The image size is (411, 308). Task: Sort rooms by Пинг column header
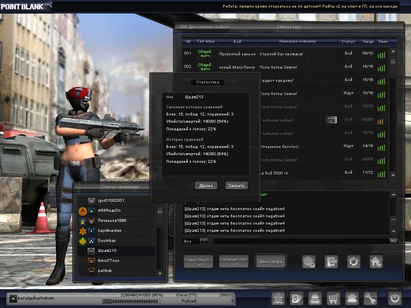383,41
